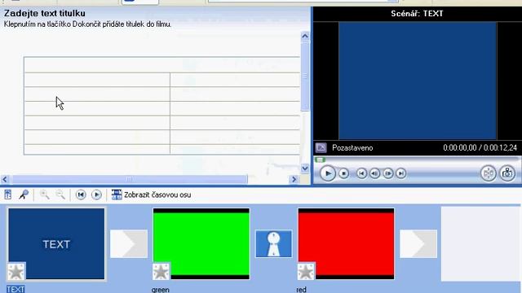Click the preview seek bar handle

(320, 160)
